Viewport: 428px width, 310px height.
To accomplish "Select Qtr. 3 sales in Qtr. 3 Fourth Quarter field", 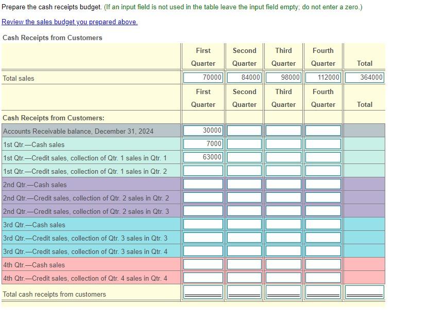I will click(x=323, y=238).
